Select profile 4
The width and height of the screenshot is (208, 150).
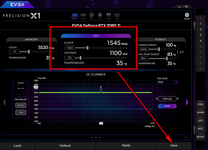tap(201, 41)
